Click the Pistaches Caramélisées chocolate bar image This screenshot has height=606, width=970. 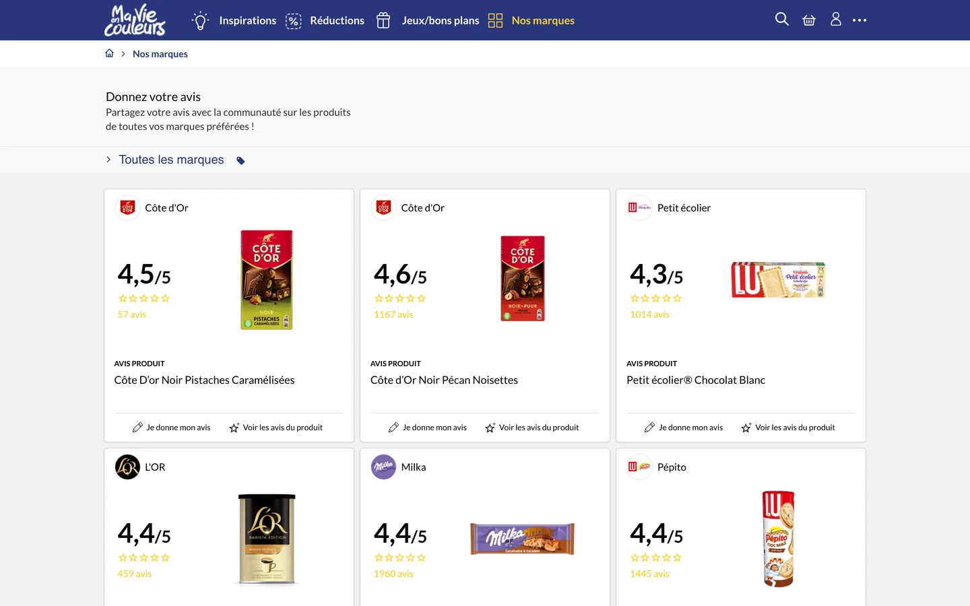(x=267, y=279)
